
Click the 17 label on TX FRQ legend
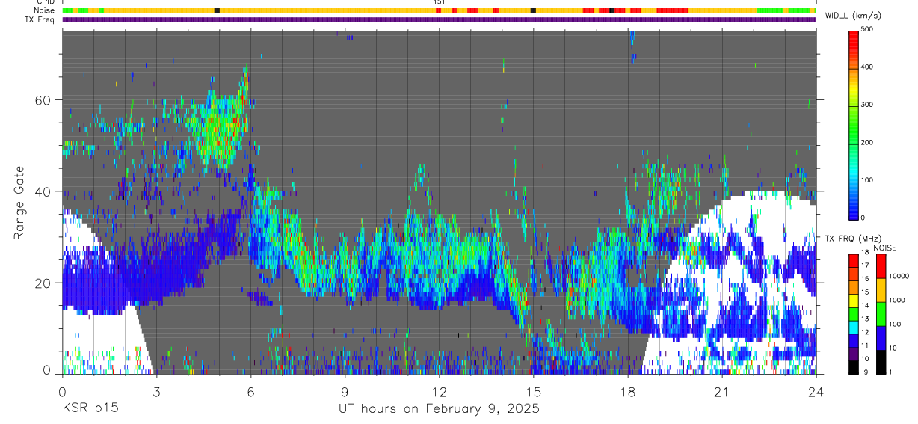click(x=866, y=265)
